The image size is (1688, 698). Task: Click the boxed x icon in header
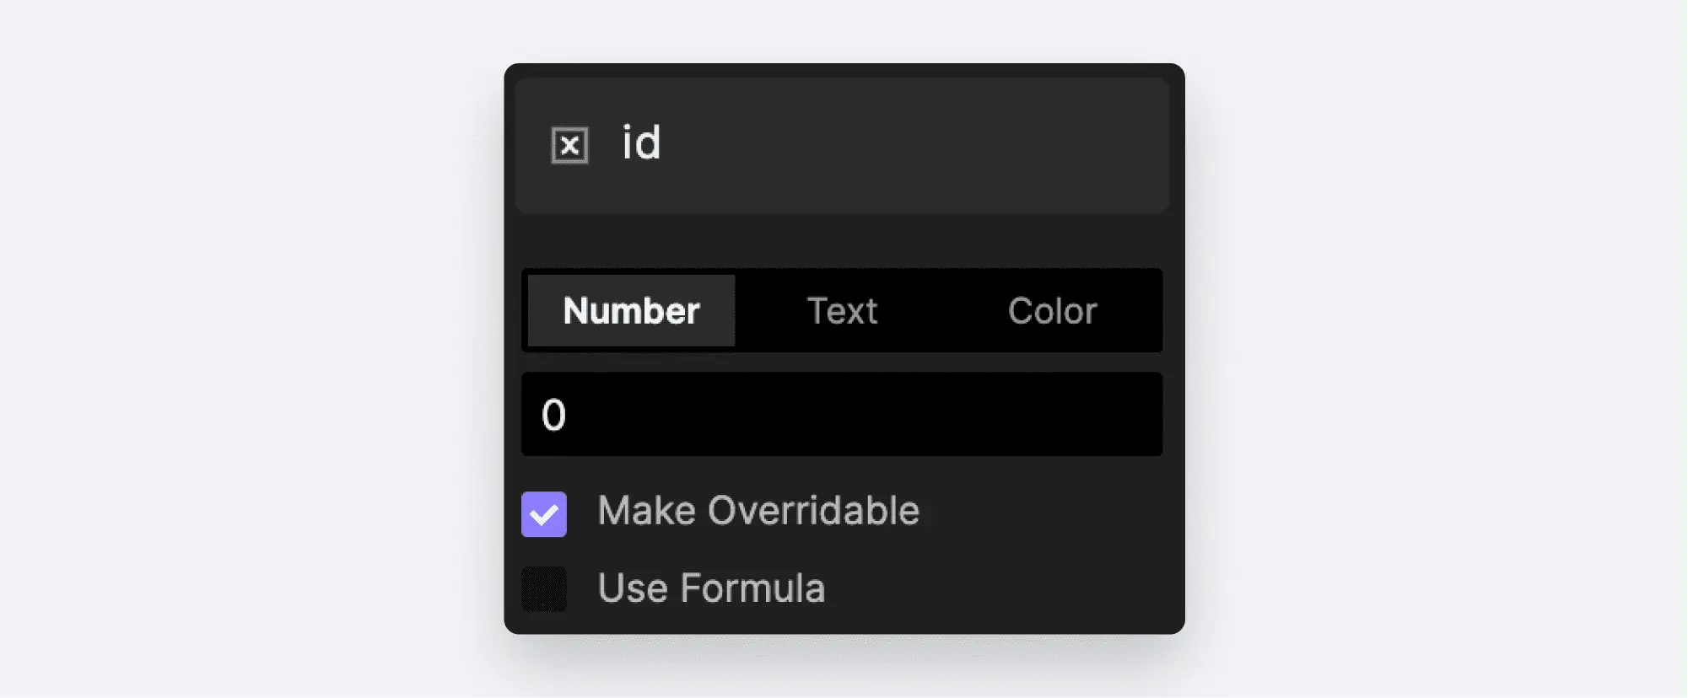pyautogui.click(x=569, y=145)
